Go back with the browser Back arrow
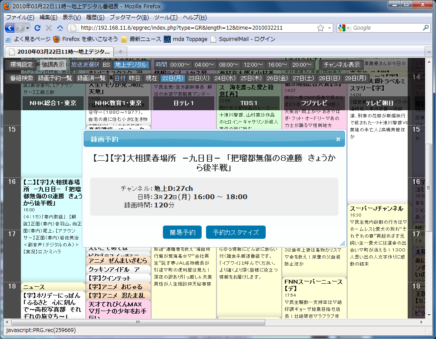436x339 pixels. [x=10, y=28]
